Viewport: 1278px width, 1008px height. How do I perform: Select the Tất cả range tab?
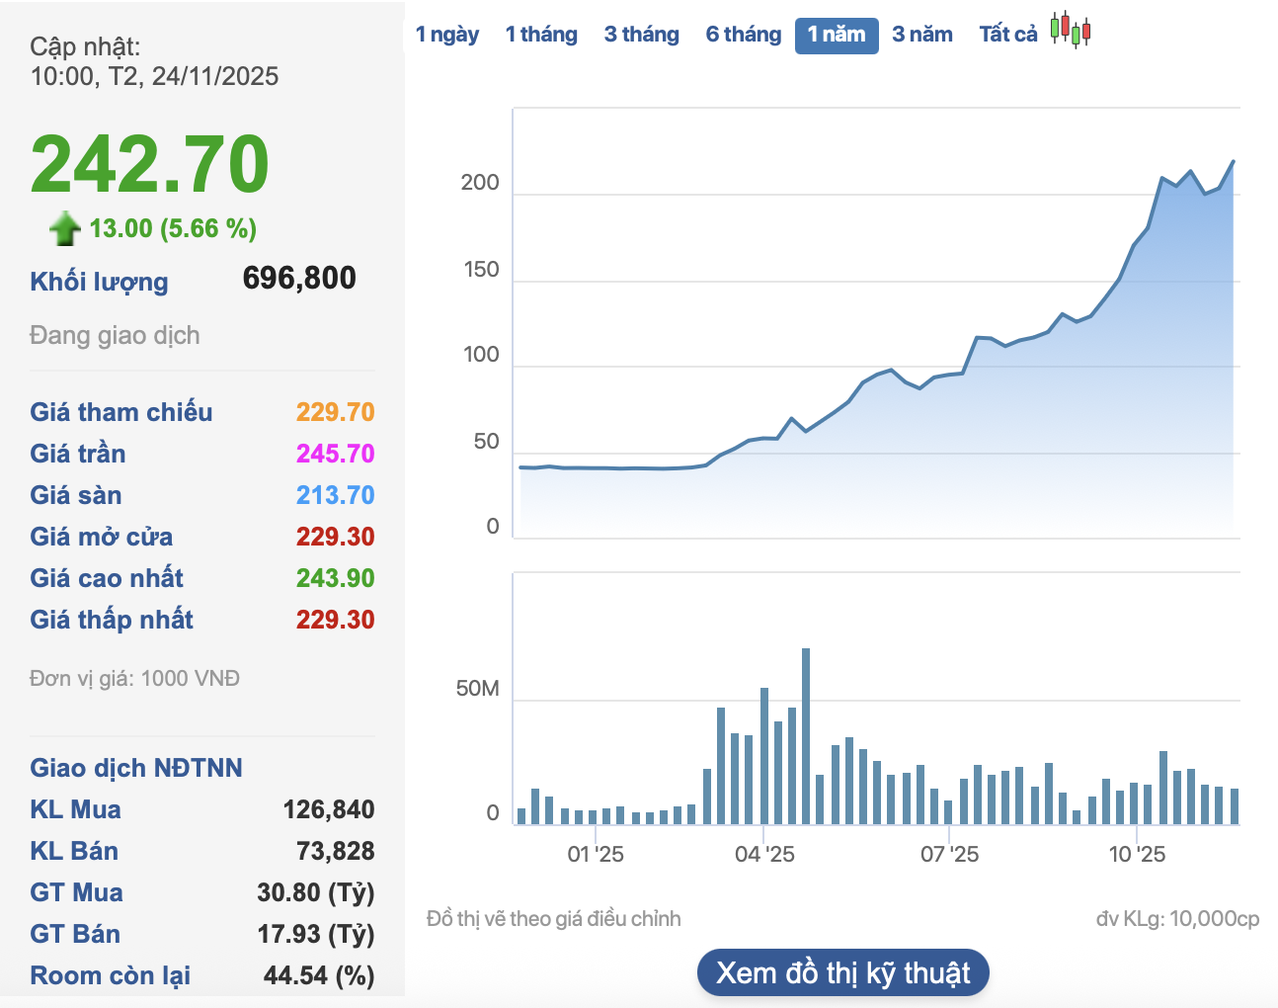[x=1007, y=35]
